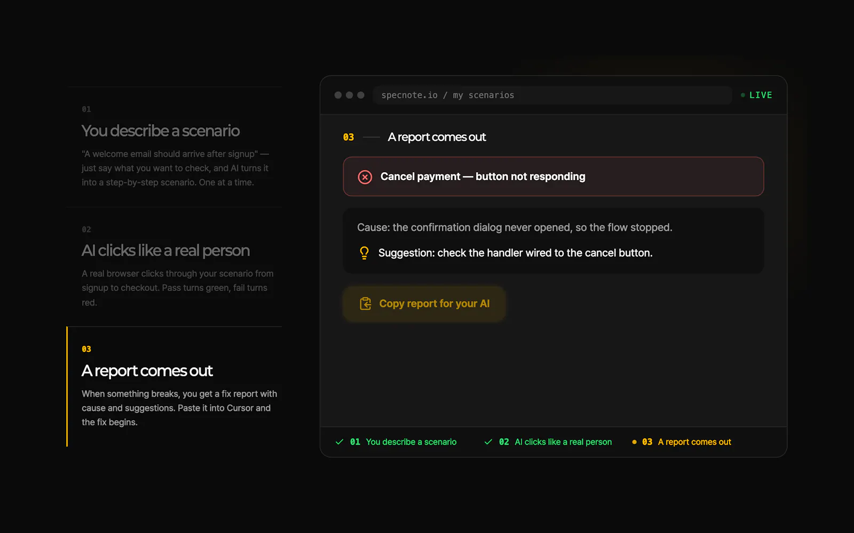Select step 02 AI clicks like a real person card
Screen dimensions: 854x533
[x=175, y=266]
